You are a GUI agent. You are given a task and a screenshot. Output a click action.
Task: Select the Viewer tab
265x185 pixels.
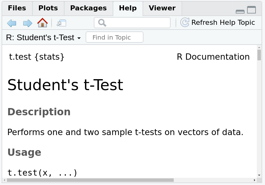tap(162, 8)
